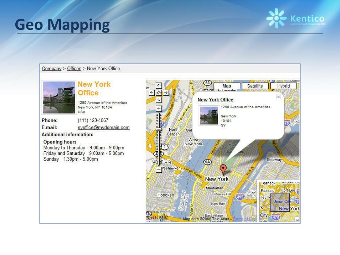340x255 pixels.
Task: Email nyoffice@mydomain.com link
Action: (x=104, y=127)
